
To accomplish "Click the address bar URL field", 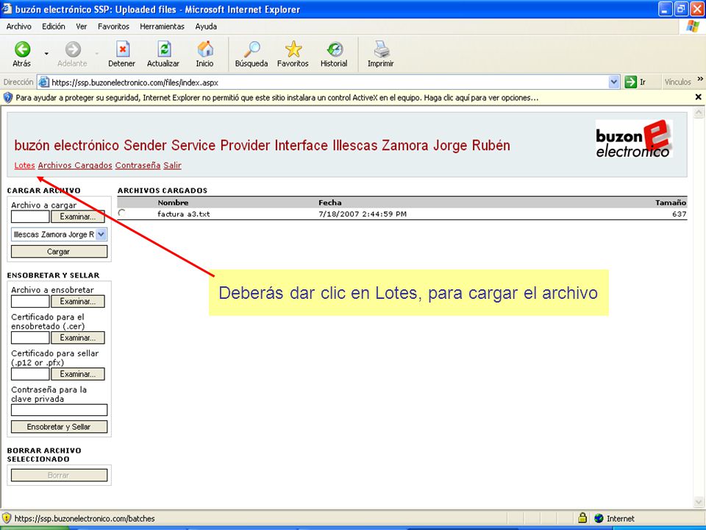I will [329, 82].
